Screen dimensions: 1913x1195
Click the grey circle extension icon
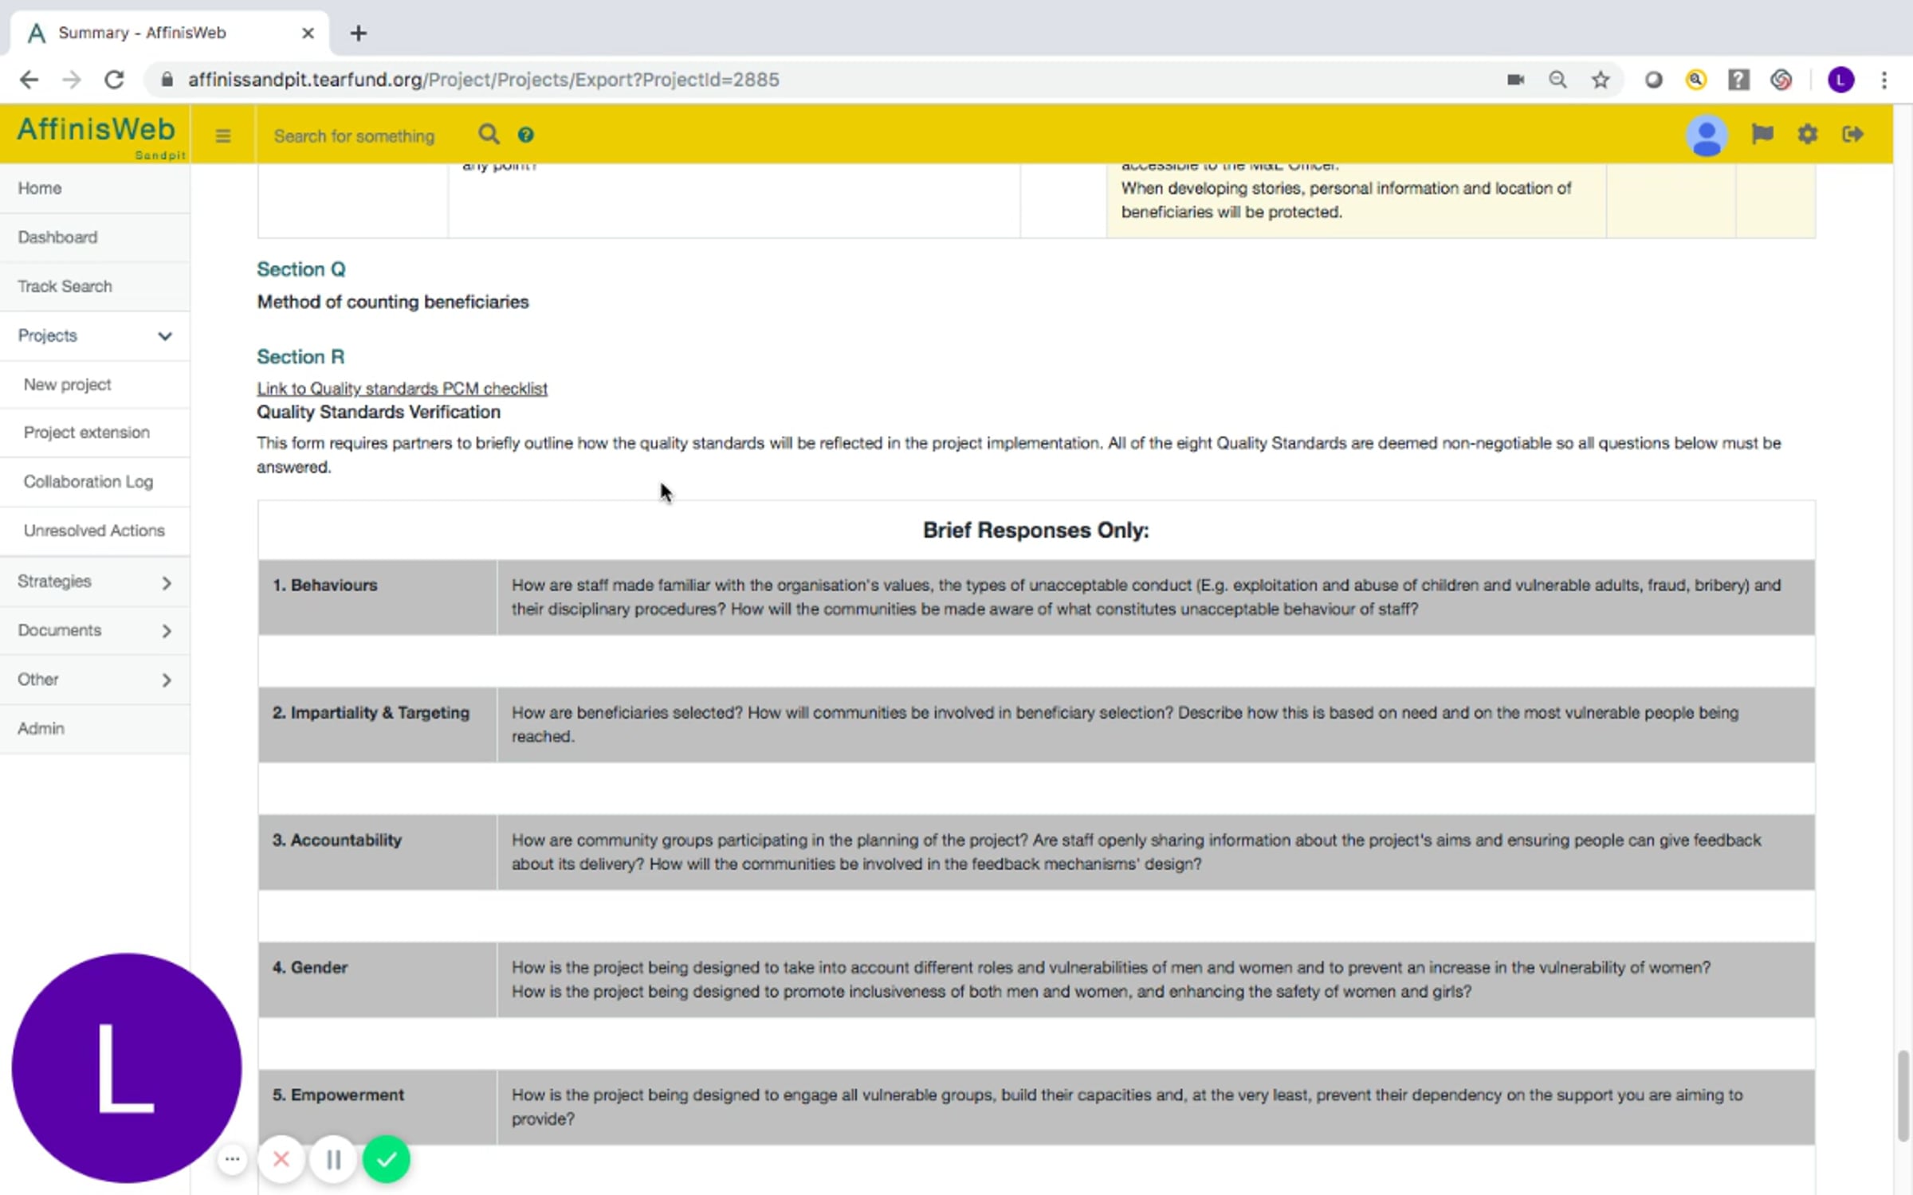[x=1654, y=80]
